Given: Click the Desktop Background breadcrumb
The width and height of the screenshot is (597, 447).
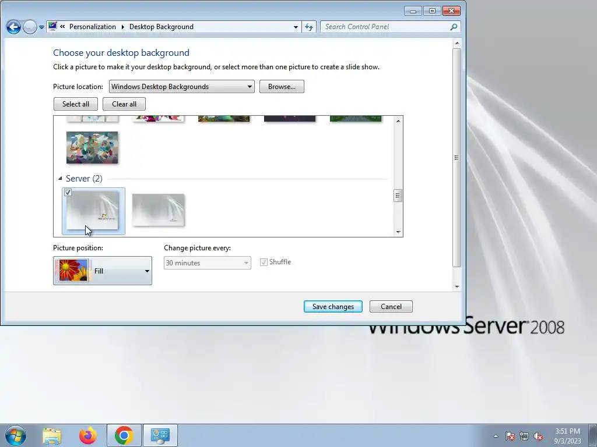Looking at the screenshot, I should coord(161,27).
